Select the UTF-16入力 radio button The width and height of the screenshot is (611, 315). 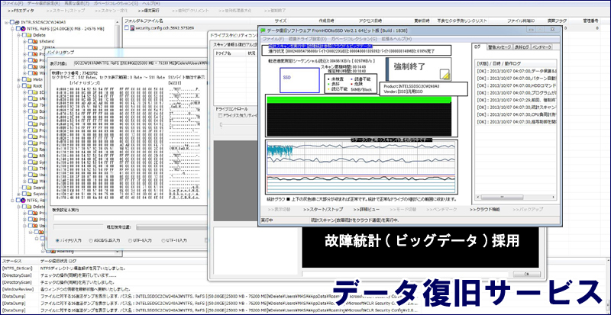[x=163, y=240]
